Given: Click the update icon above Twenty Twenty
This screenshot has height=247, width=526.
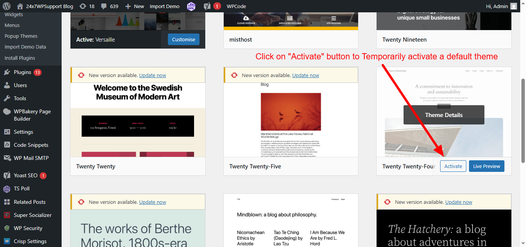Looking at the screenshot, I should coord(81,75).
